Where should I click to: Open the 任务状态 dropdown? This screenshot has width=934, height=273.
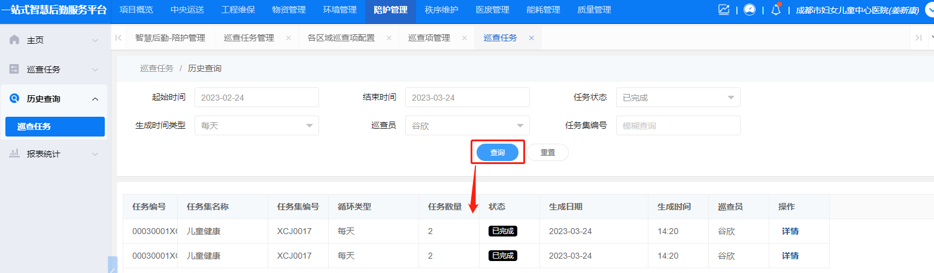click(x=678, y=98)
